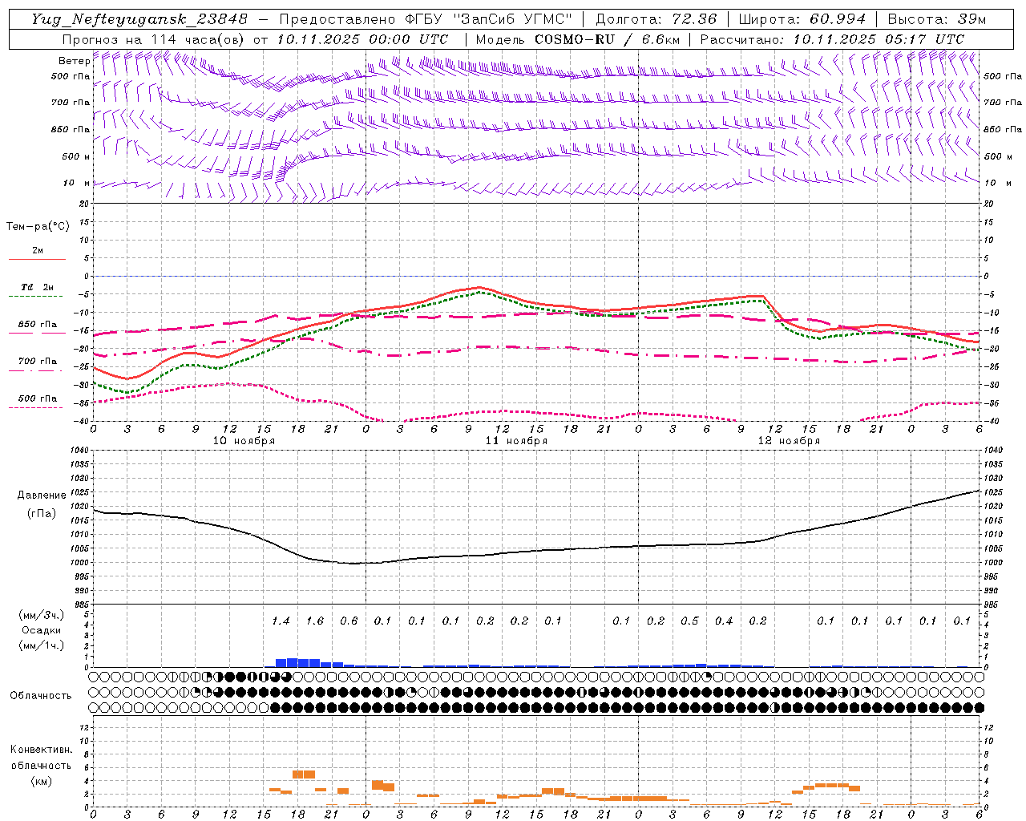Click the precipitation value '1.4'

coord(281,621)
